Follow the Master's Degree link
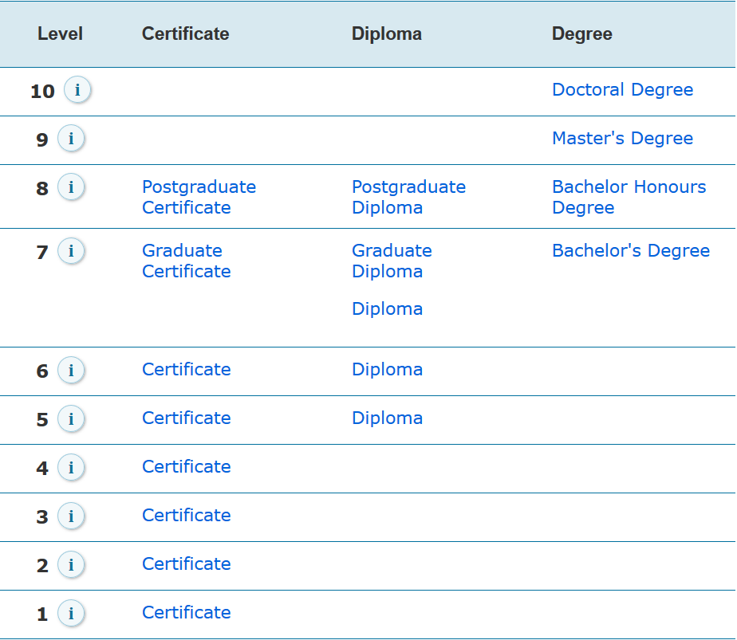This screenshot has height=640, width=737. point(622,138)
